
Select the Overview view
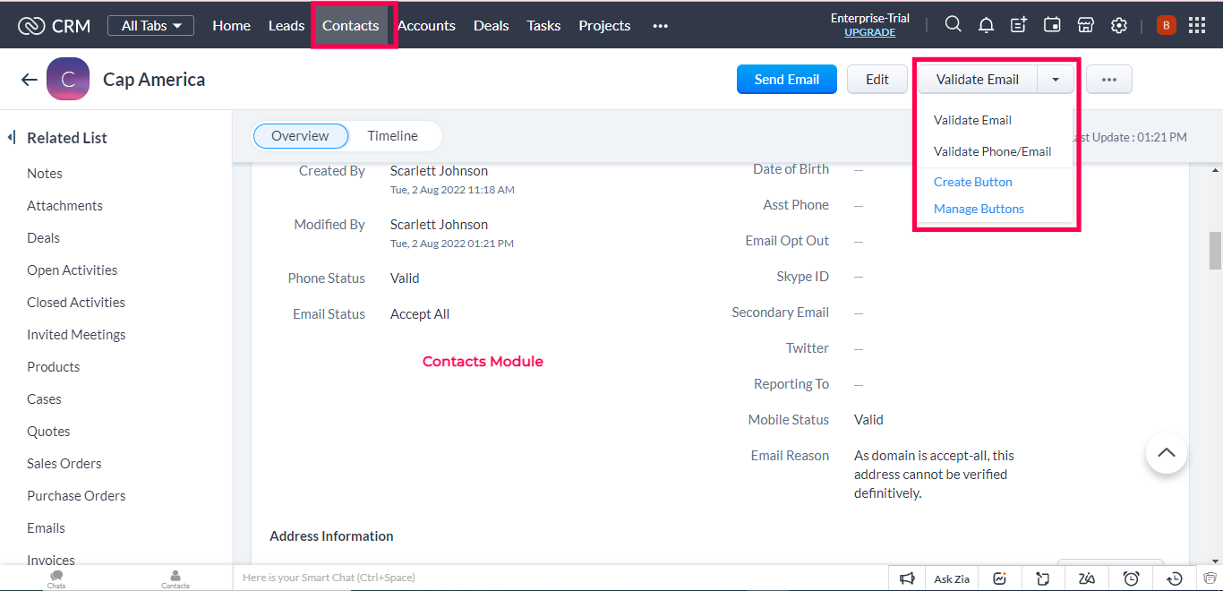(301, 136)
